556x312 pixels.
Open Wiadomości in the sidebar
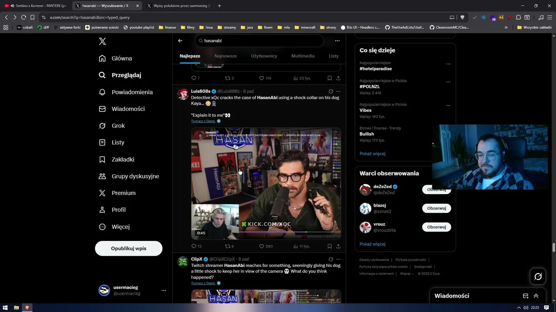pyautogui.click(x=122, y=109)
